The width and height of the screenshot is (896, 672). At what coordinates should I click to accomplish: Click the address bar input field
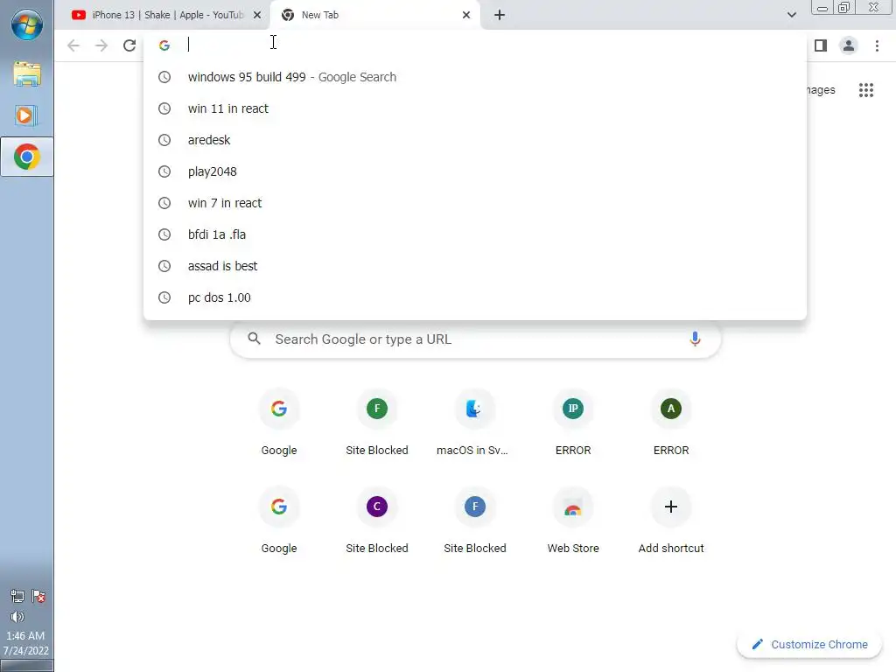click(474, 45)
